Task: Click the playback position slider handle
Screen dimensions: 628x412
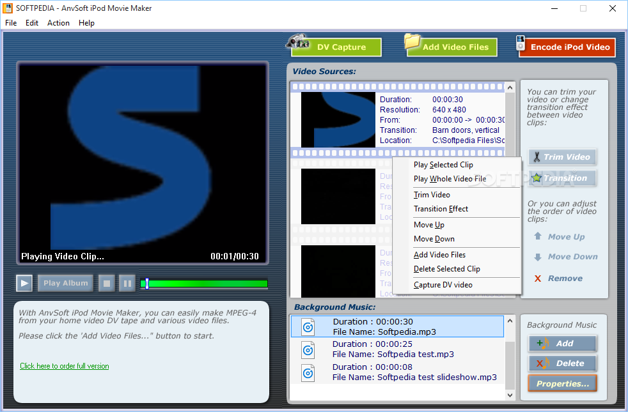Action: pyautogui.click(x=147, y=284)
